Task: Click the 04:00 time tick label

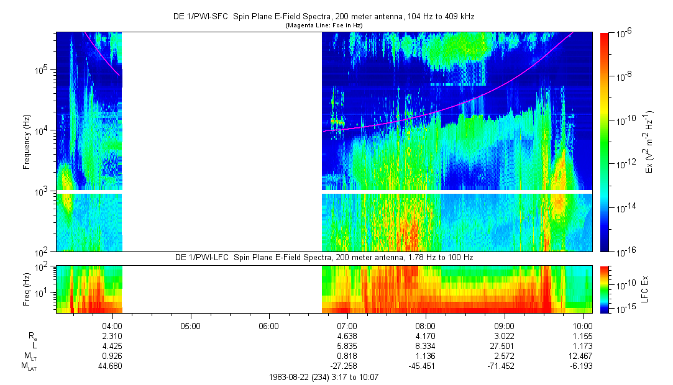Action: 111,325
